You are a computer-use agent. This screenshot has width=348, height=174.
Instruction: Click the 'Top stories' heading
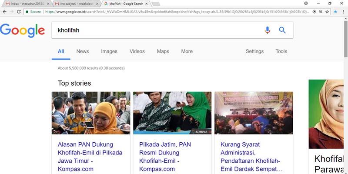coord(74,83)
